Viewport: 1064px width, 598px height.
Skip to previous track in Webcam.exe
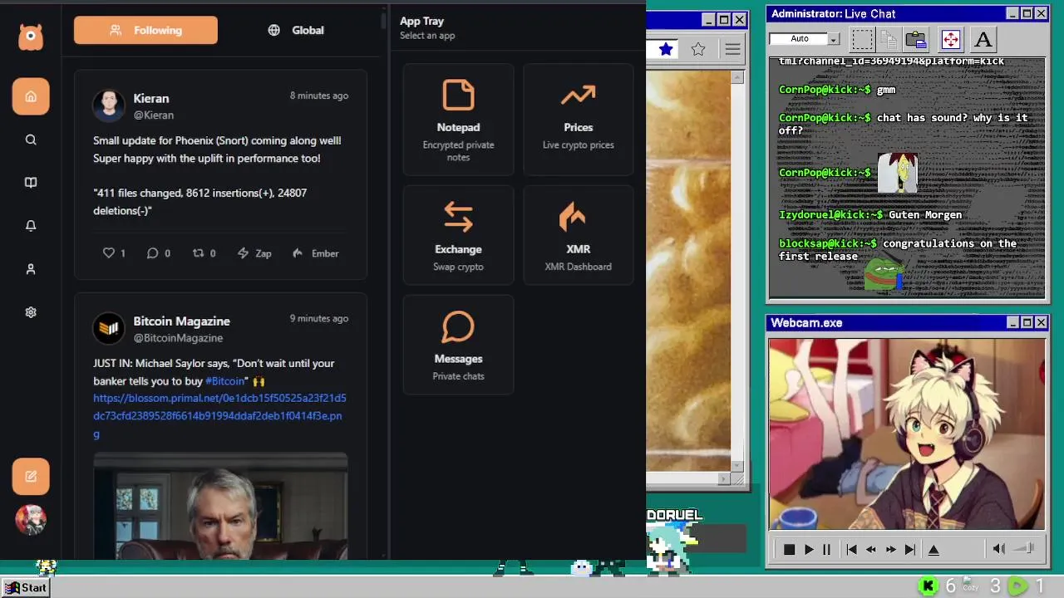tap(851, 549)
